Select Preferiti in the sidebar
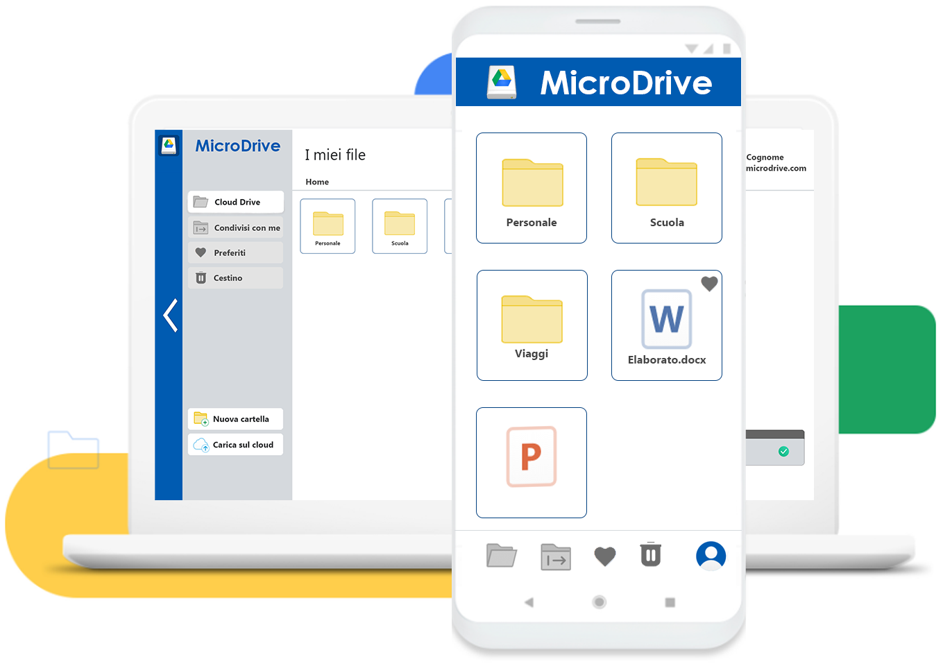Image resolution: width=943 pixels, height=666 pixels. 236,253
